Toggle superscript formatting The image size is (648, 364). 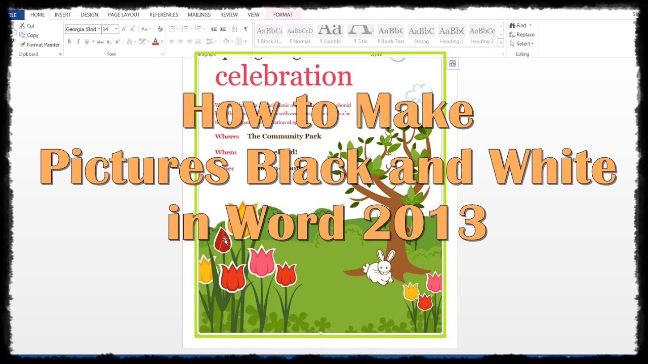117,41
